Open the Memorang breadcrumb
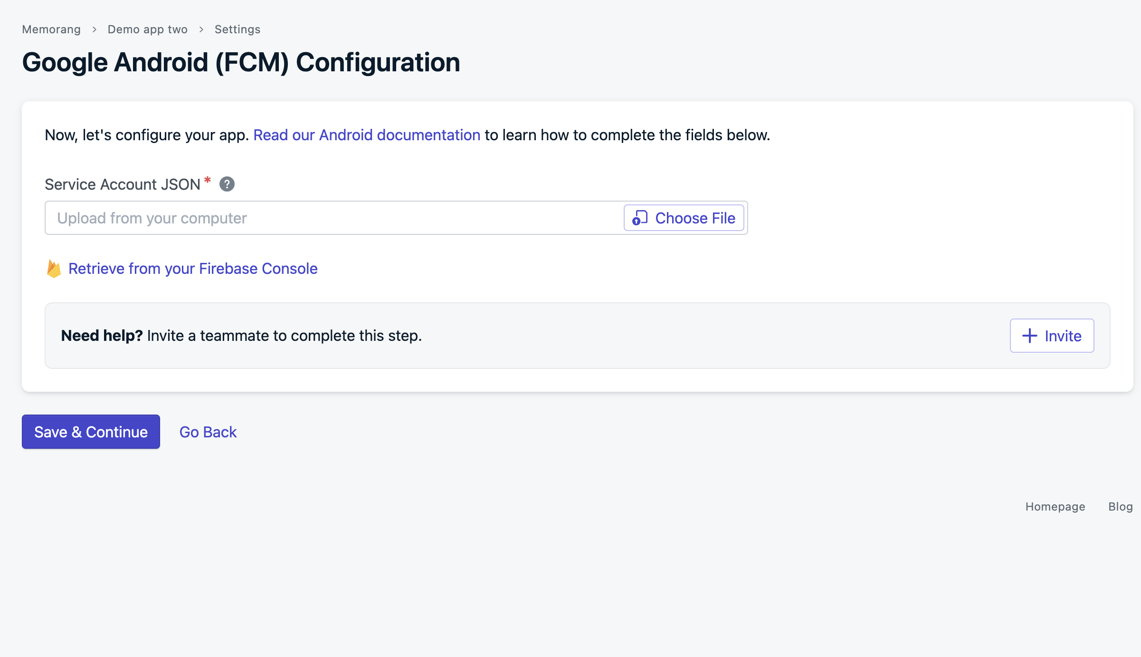Image resolution: width=1141 pixels, height=657 pixels. pos(51,29)
